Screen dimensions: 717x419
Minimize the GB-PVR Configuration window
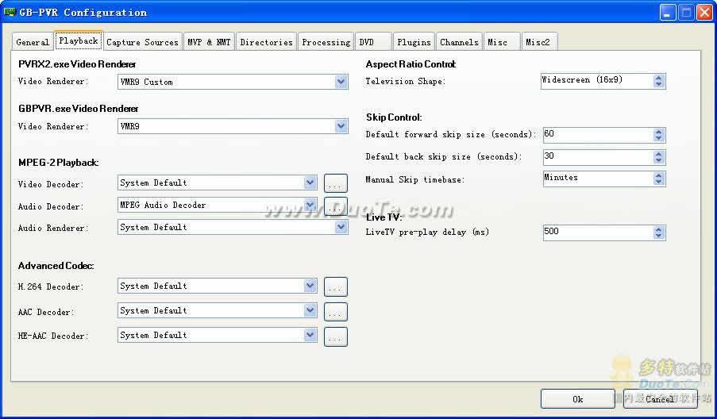pyautogui.click(x=668, y=13)
